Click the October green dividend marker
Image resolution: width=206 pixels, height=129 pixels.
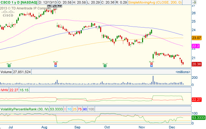pyautogui.click(x=105, y=66)
